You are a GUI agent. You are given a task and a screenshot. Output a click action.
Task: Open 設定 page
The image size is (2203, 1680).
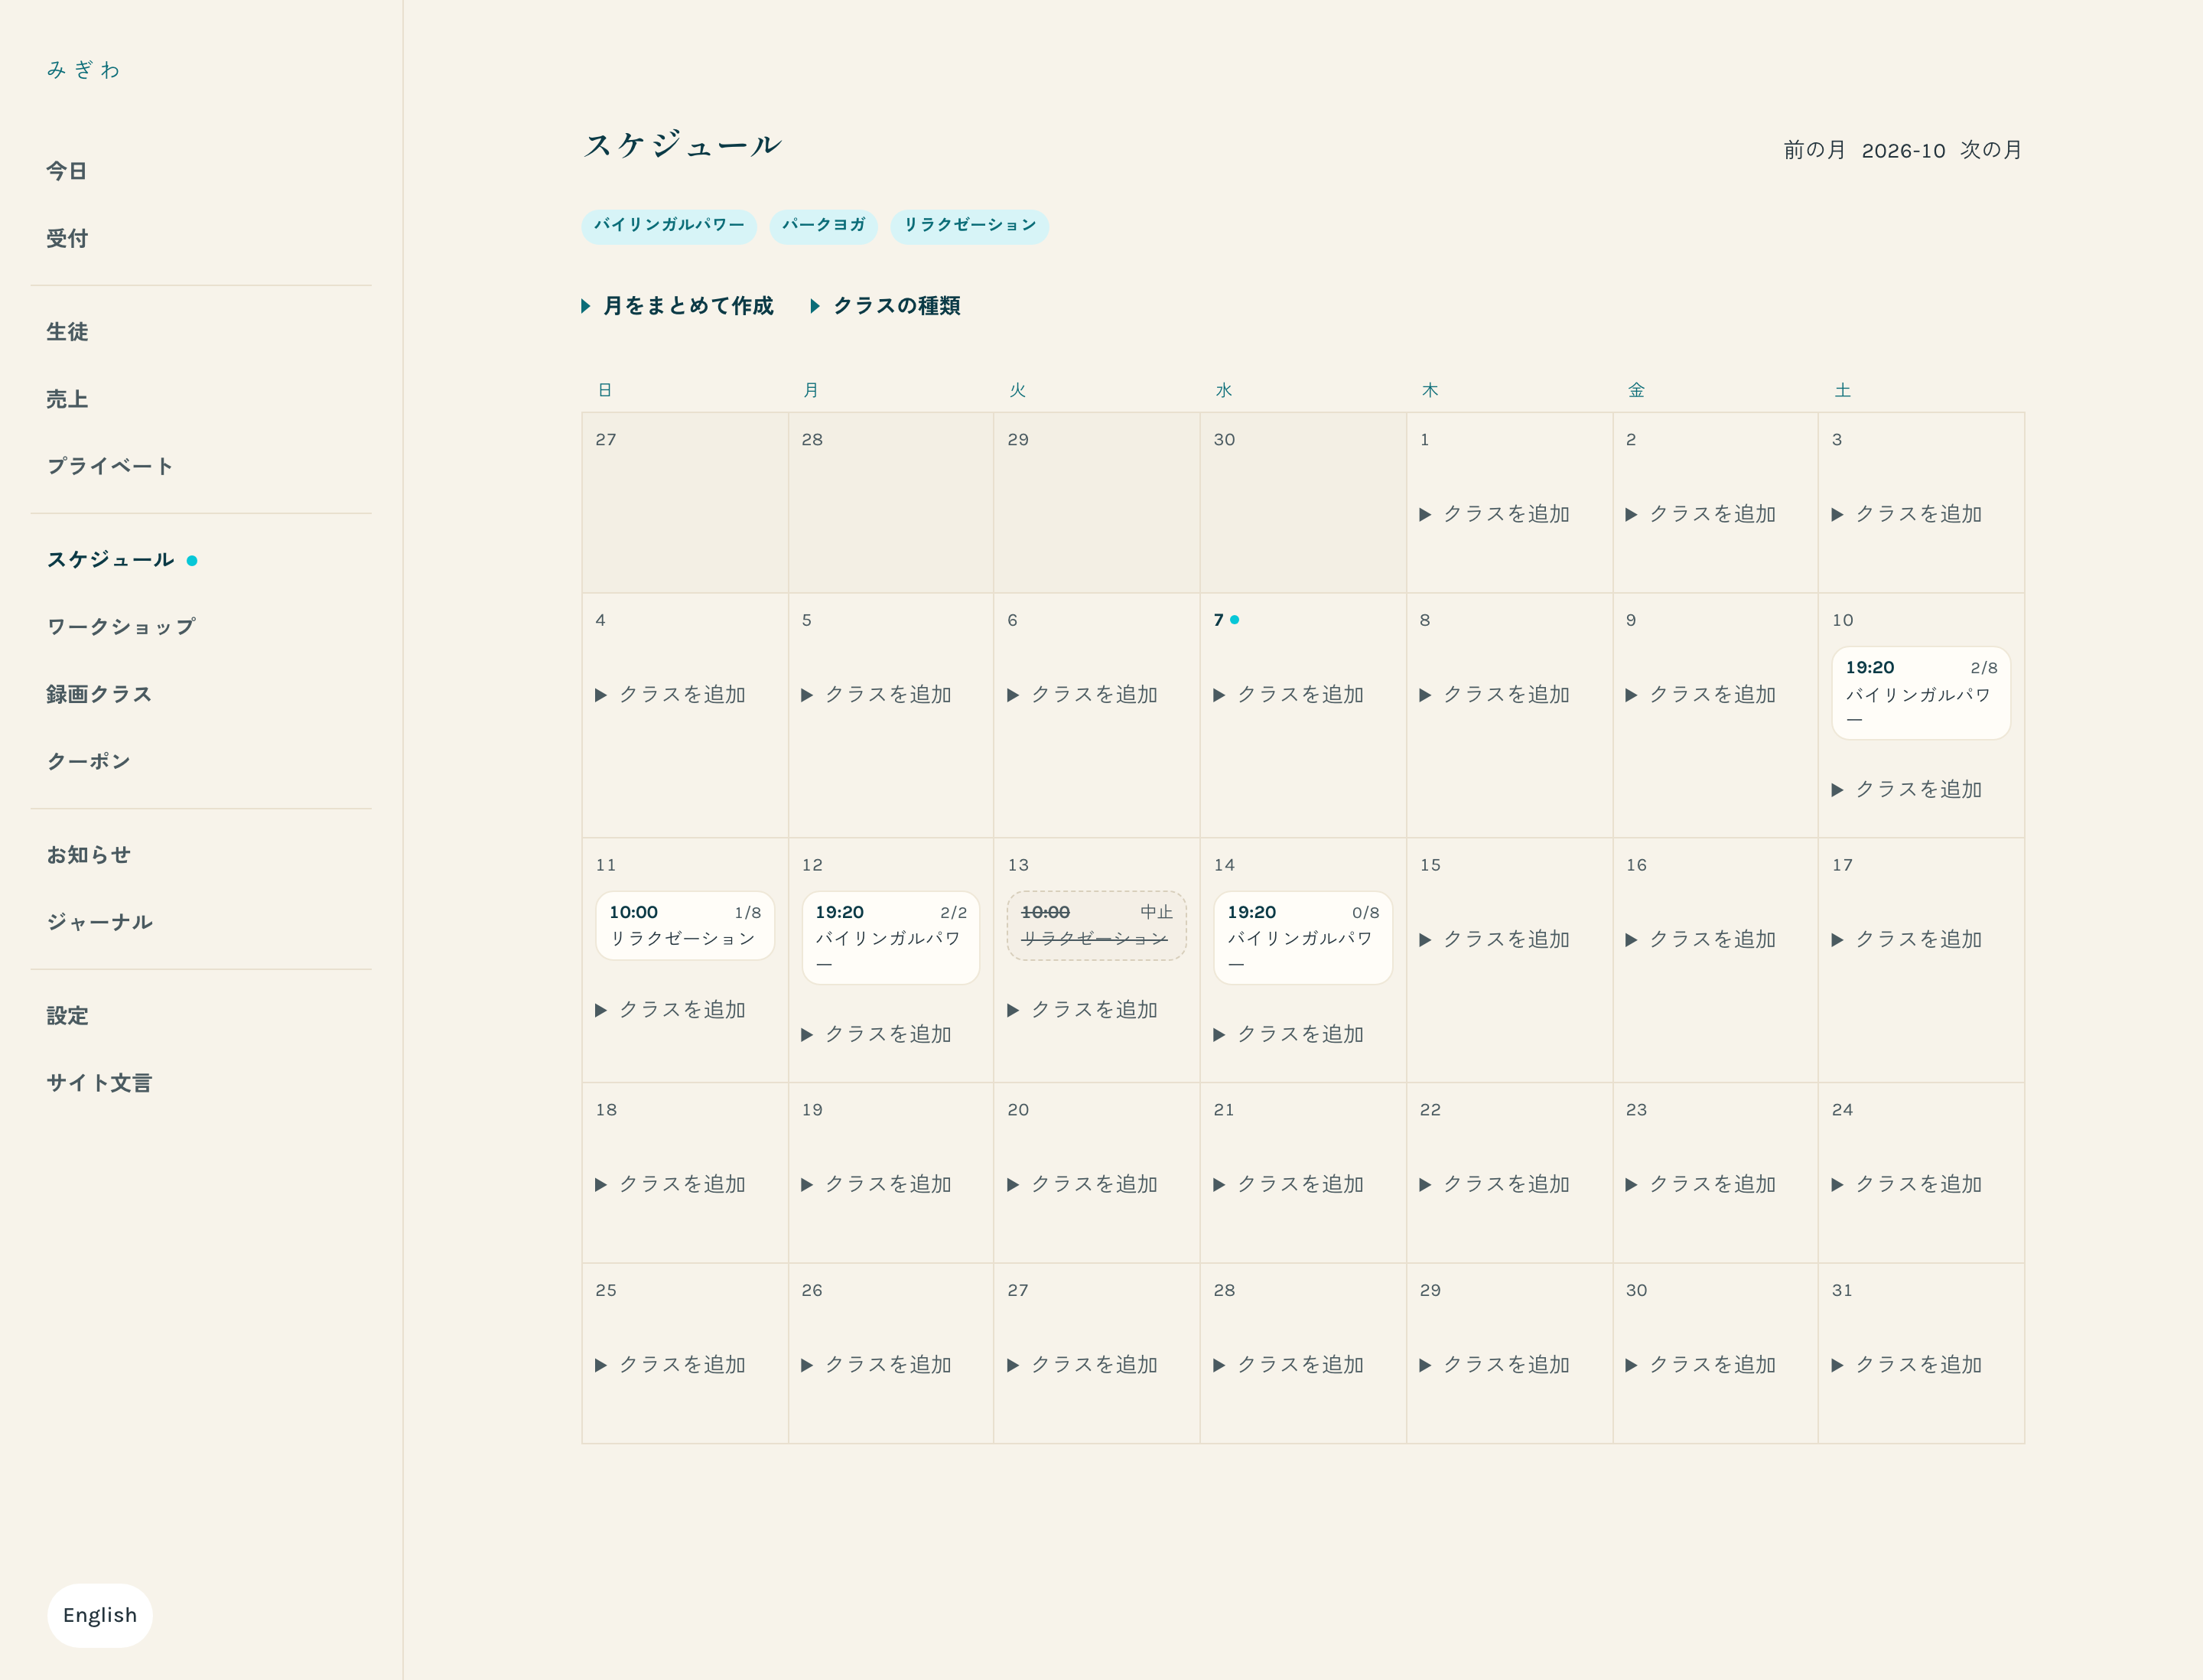[x=67, y=1016]
